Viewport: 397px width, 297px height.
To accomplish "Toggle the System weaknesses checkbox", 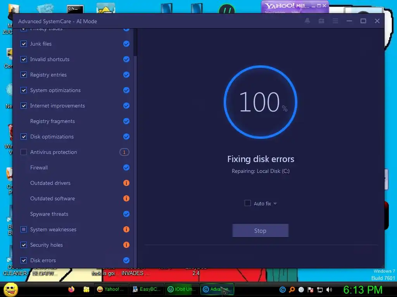I will [24, 229].
